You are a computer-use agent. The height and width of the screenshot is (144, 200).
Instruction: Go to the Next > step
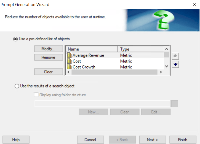(x=153, y=140)
